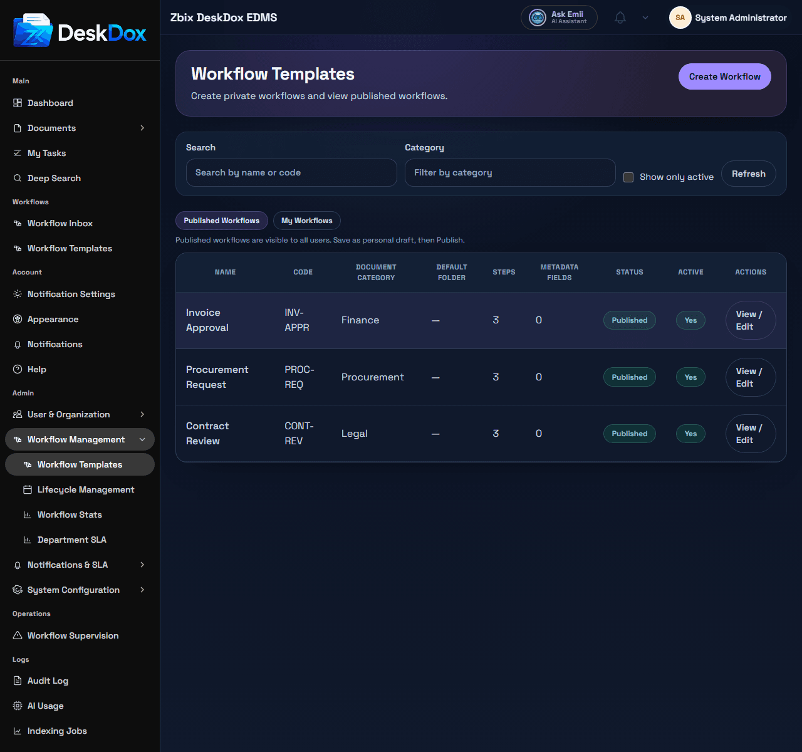The height and width of the screenshot is (752, 802).
Task: Click the Yes badge in Invoice Approval row
Action: (690, 320)
